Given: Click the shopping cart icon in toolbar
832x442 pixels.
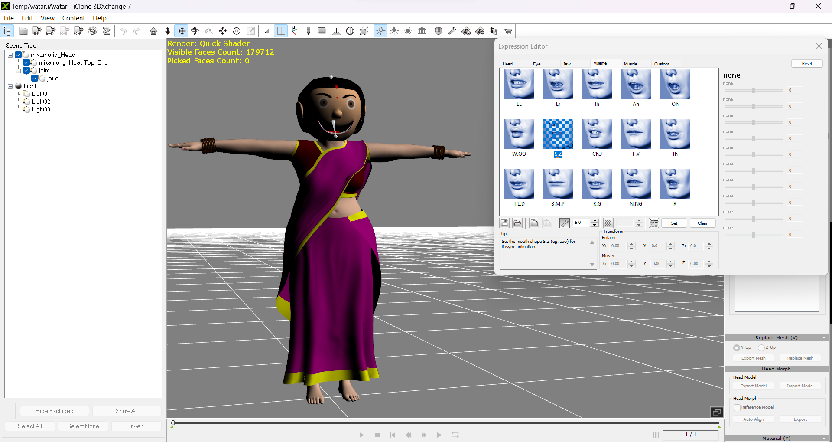Looking at the screenshot, I should click(x=508, y=31).
